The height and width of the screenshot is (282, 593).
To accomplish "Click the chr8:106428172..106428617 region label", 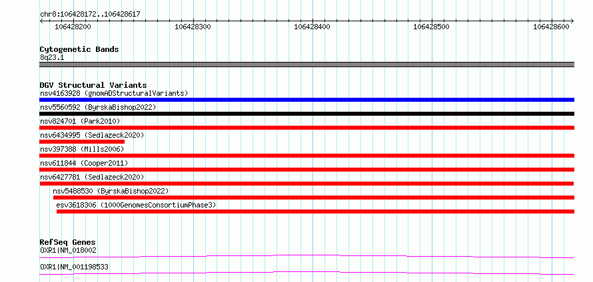I will [90, 14].
